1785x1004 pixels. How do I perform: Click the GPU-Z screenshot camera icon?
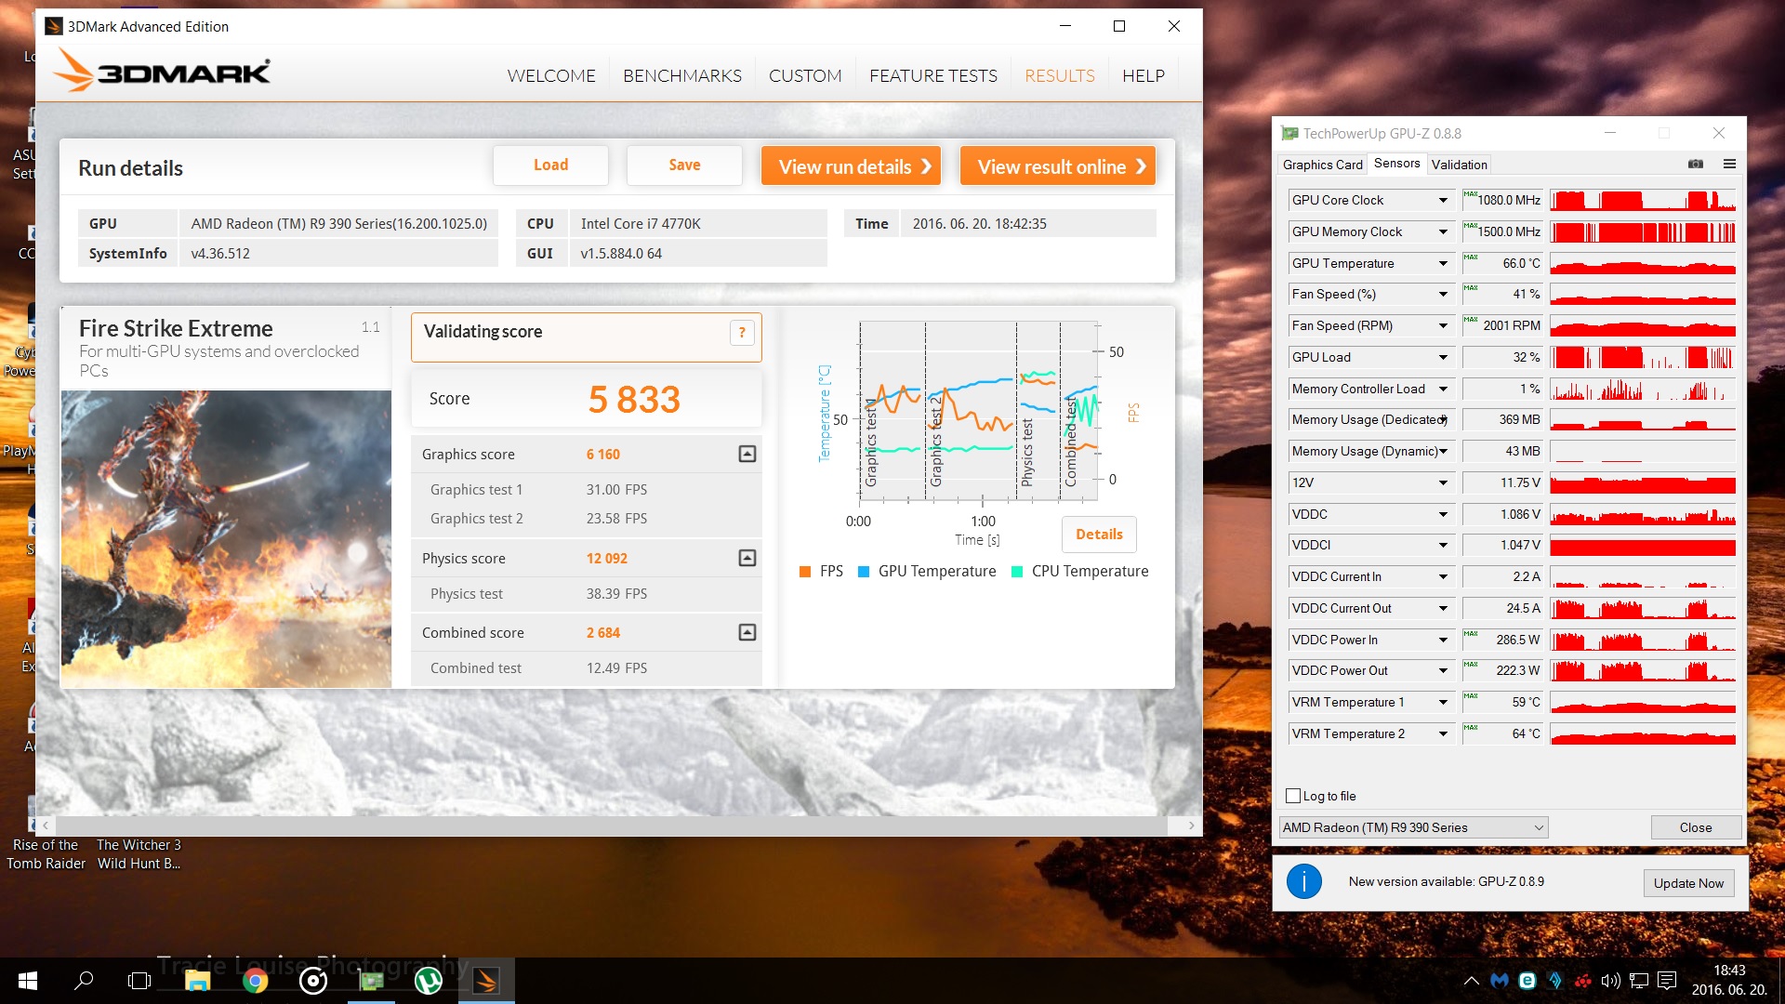1696,164
